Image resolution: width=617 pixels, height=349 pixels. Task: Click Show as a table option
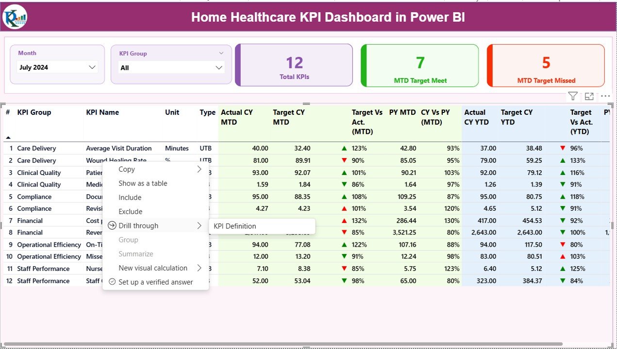pyautogui.click(x=142, y=183)
